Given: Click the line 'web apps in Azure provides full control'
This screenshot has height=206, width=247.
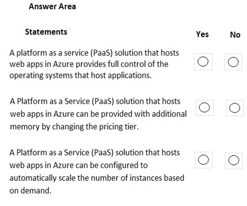Looking at the screenshot, I should click(89, 64).
